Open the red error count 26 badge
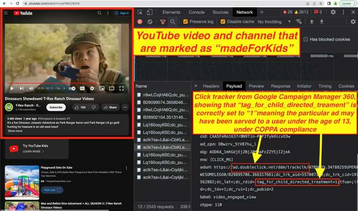Image resolution: width=358 pixels, height=211 pixels. [288, 12]
